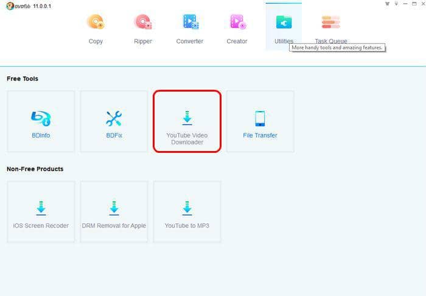Click the DVDFab logo

coord(18,6)
